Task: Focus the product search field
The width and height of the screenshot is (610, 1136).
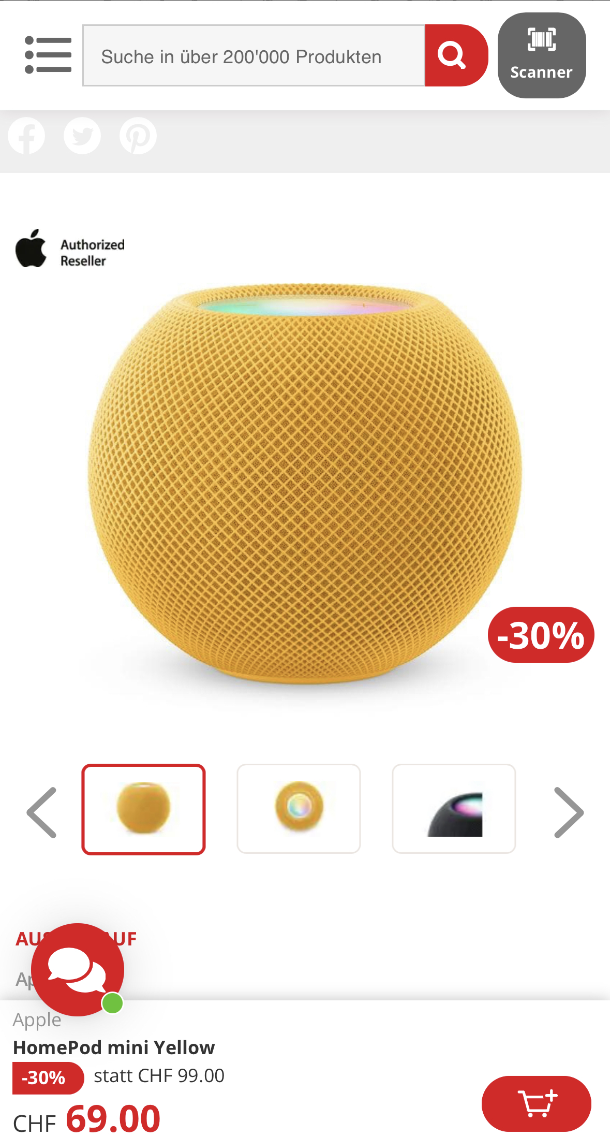Action: (x=254, y=55)
